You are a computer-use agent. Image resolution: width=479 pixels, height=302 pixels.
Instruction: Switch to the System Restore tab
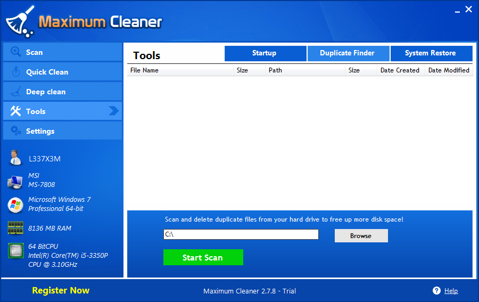pyautogui.click(x=431, y=53)
